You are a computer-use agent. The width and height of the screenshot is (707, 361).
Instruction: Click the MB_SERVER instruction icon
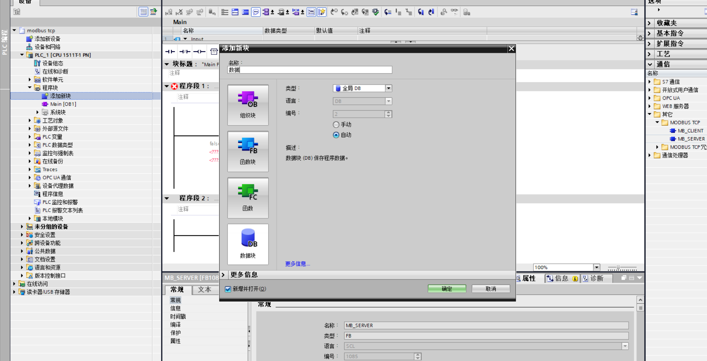coord(673,139)
